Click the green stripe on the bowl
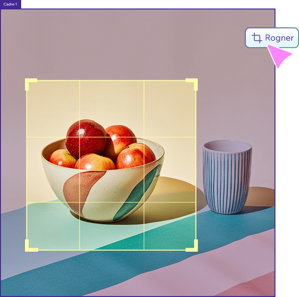The height and width of the screenshot is (297, 299). tap(137, 193)
